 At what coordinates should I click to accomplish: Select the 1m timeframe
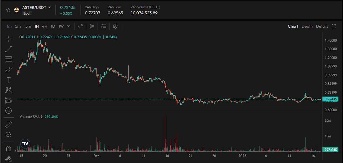(x=9, y=26)
